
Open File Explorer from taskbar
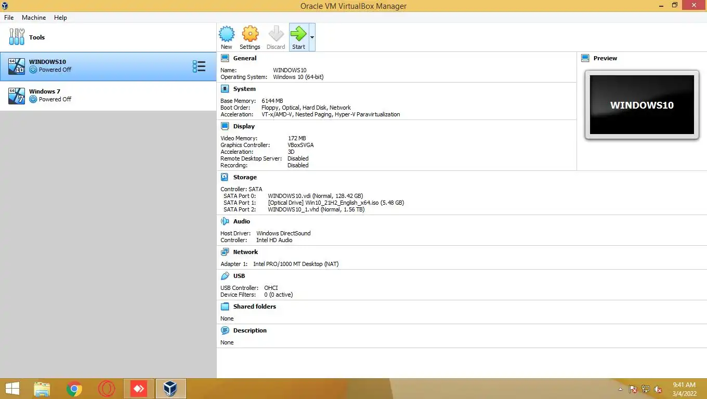[x=42, y=389]
